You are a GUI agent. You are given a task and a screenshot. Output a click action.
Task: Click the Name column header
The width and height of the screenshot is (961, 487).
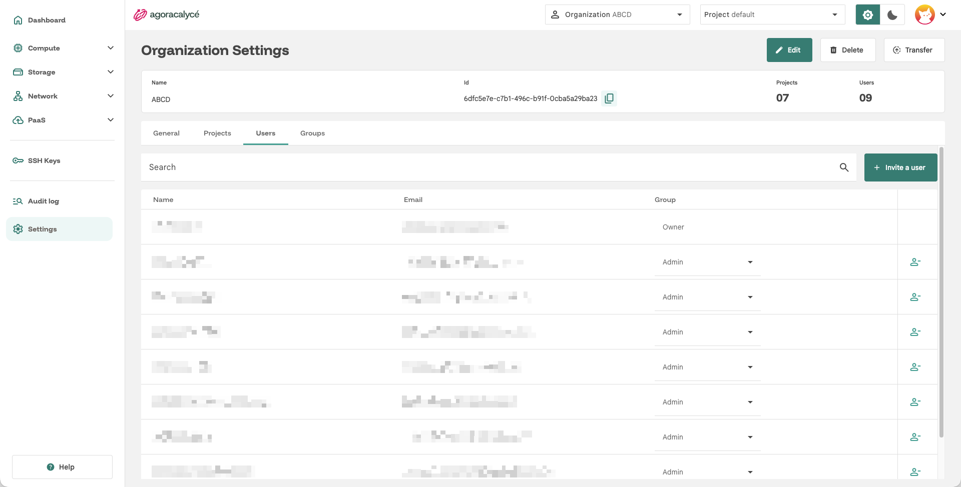point(163,199)
